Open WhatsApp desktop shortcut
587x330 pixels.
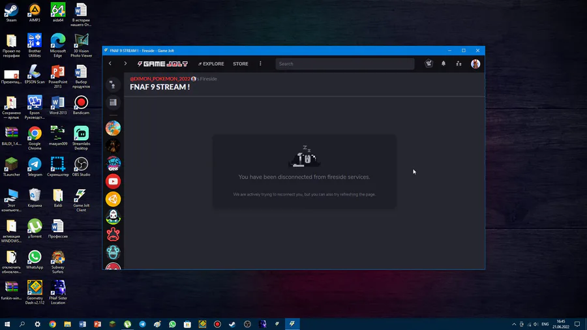[x=35, y=260]
